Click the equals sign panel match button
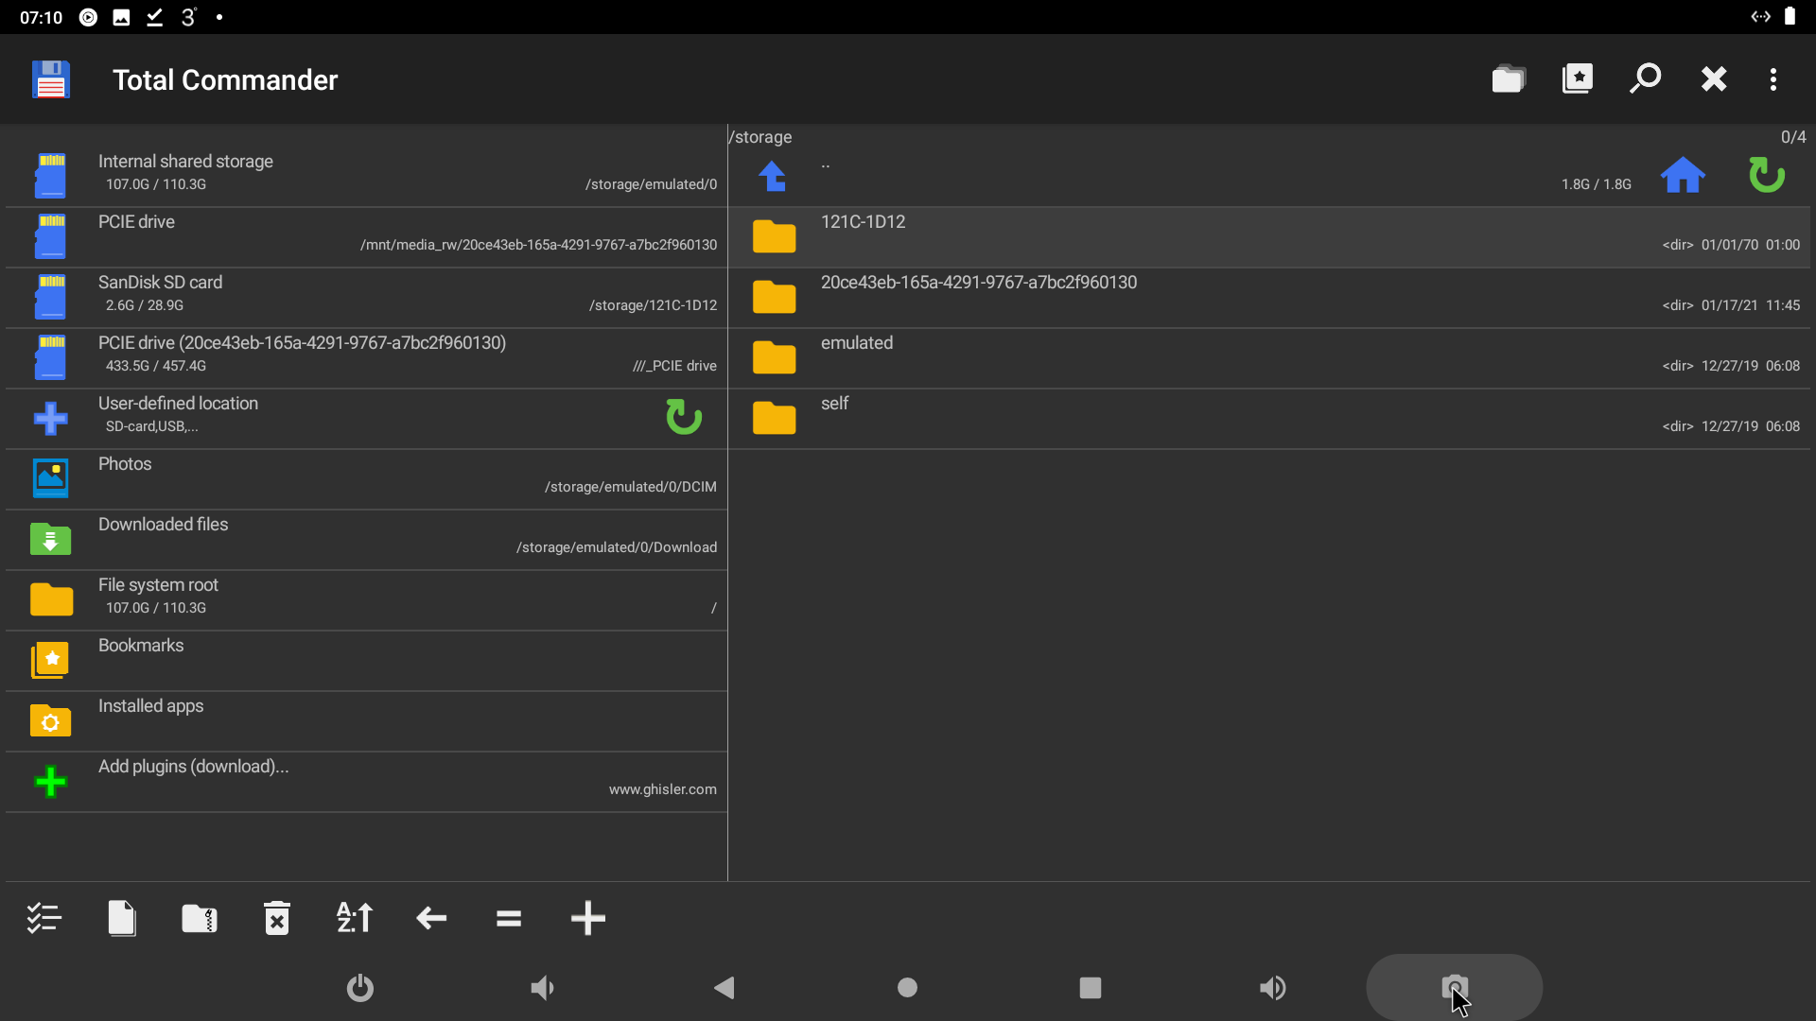Screen dimensions: 1816x1021 click(509, 918)
